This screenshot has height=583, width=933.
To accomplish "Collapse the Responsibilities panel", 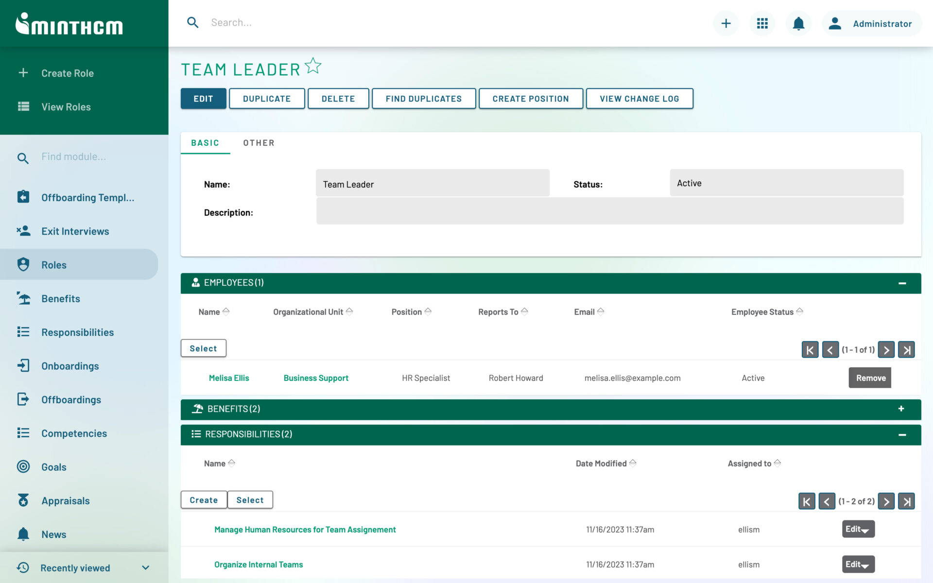I will 902,434.
